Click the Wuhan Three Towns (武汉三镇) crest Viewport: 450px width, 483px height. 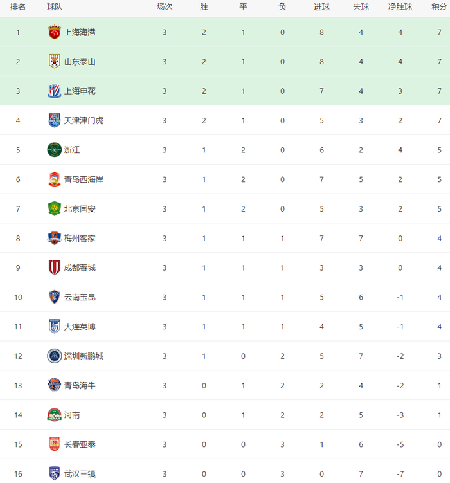(55, 474)
